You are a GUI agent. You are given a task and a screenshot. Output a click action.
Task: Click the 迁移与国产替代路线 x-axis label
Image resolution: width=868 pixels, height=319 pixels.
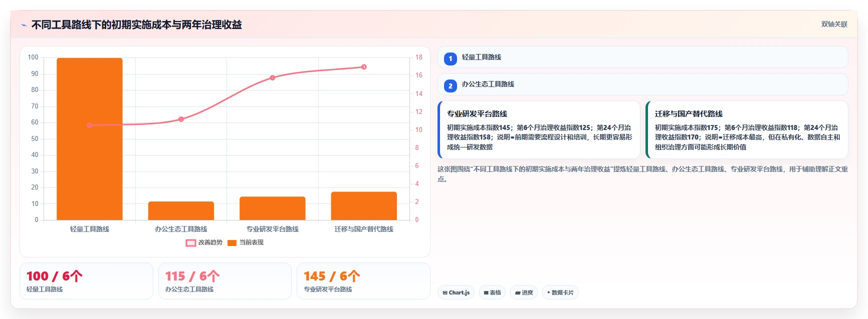tap(364, 229)
